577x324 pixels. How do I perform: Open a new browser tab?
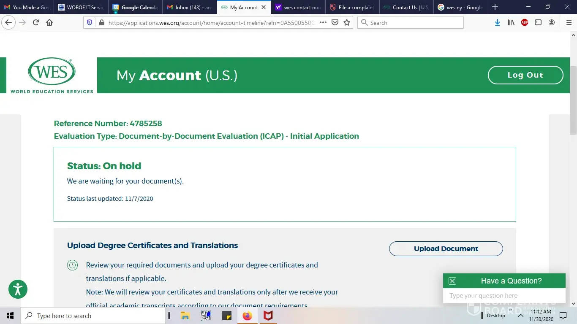[495, 7]
